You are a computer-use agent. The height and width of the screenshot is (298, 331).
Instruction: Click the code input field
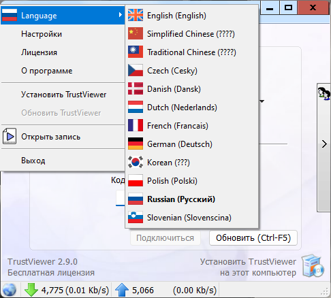pyautogui.click(x=121, y=198)
